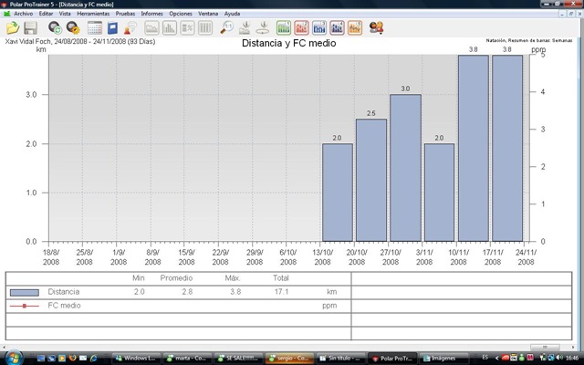
Task: Click the users icon in toolbar
Action: (x=376, y=28)
